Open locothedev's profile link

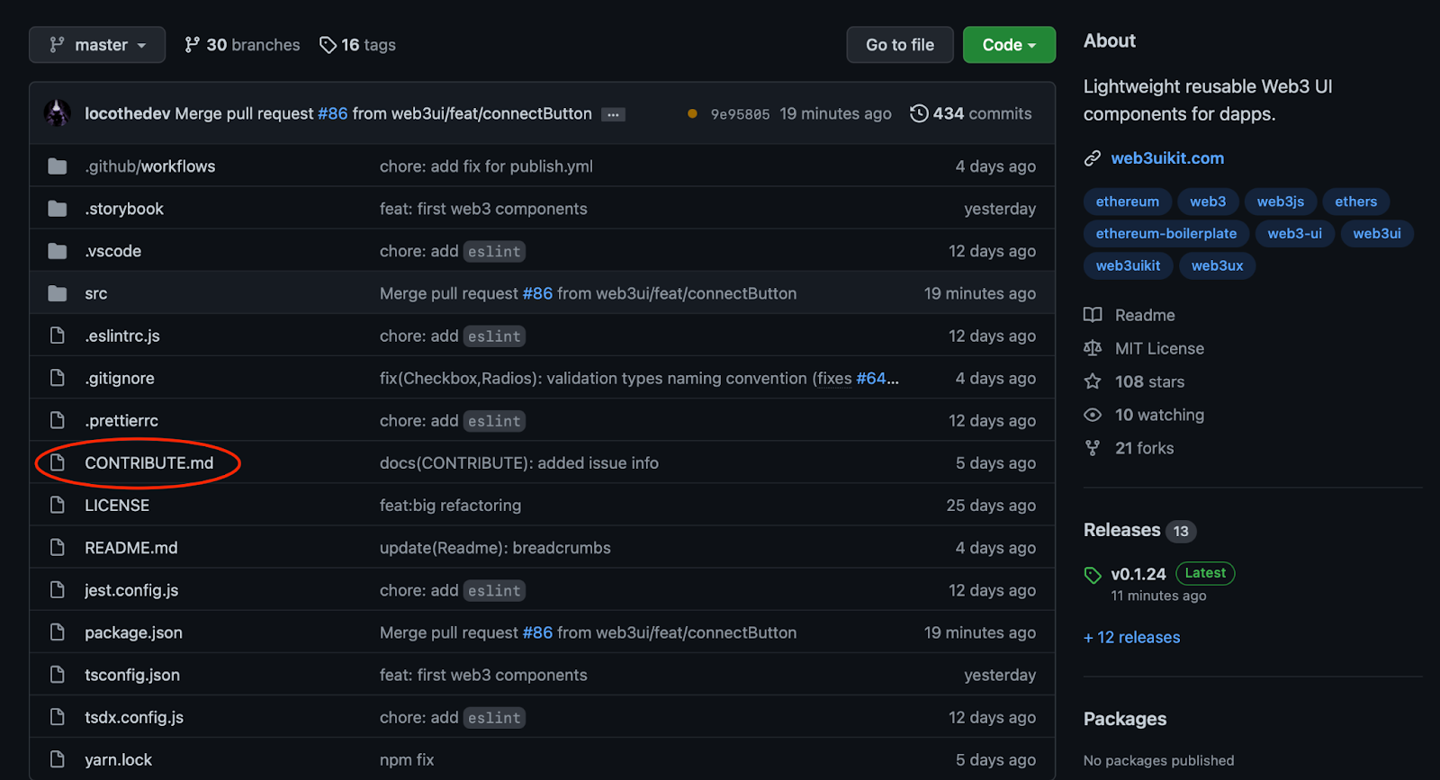coord(127,113)
